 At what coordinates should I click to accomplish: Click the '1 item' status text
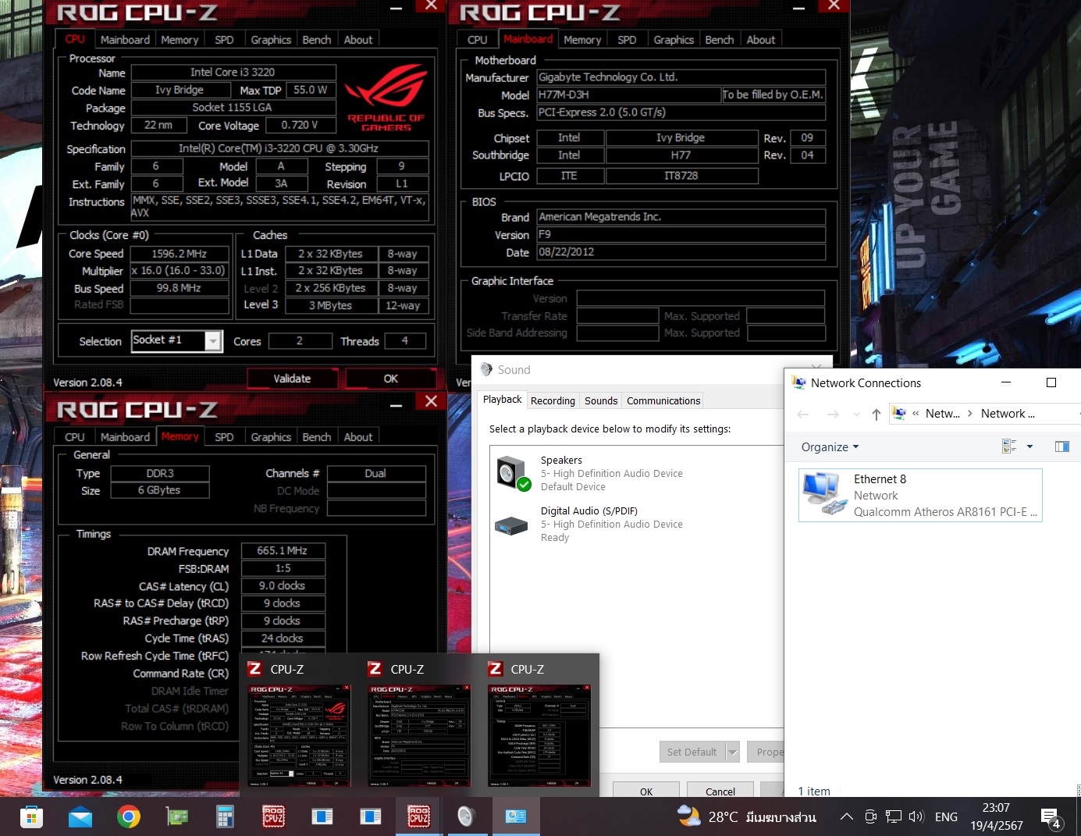814,791
